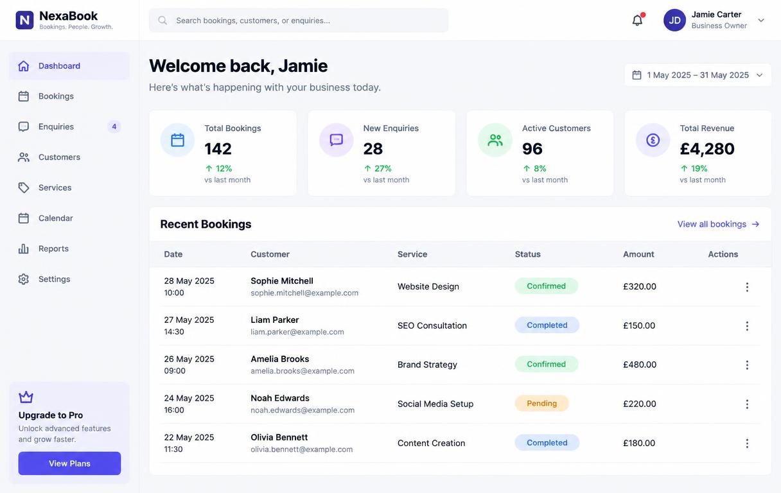Expand the Jamie Carter account dropdown chevron
Screen dimensions: 781x493
click(761, 21)
